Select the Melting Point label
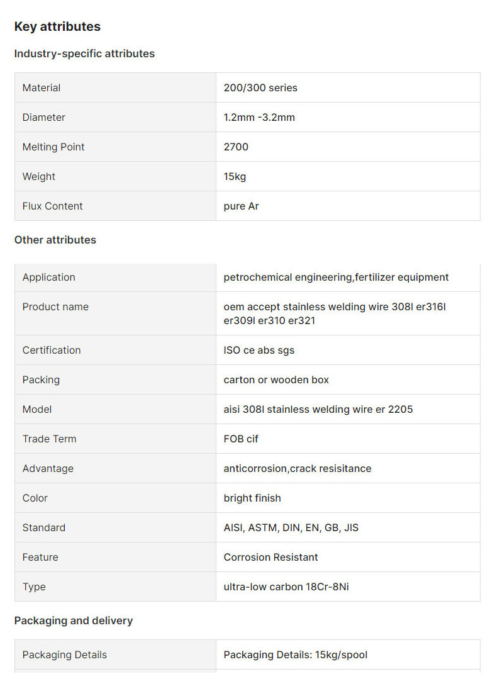This screenshot has height=679, width=495. tap(53, 147)
